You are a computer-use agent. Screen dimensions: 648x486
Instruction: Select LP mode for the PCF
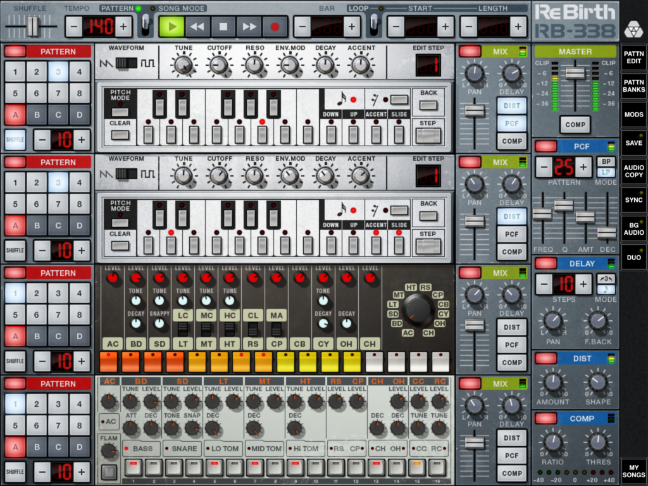[606, 172]
